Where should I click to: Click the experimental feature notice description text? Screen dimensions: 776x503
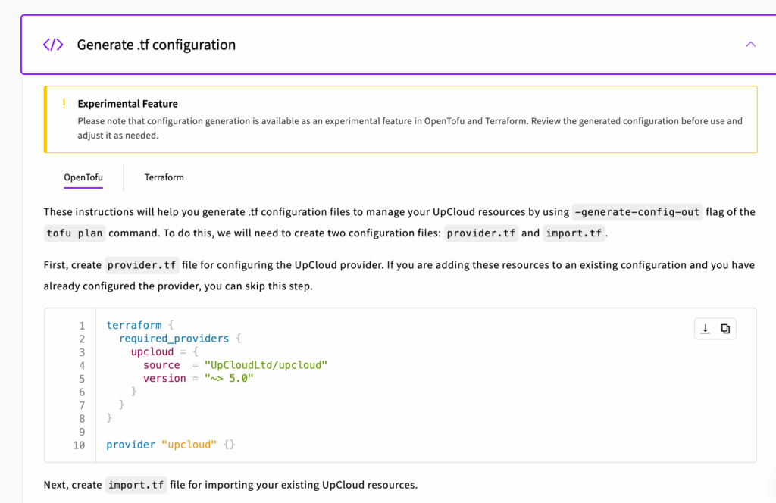410,128
